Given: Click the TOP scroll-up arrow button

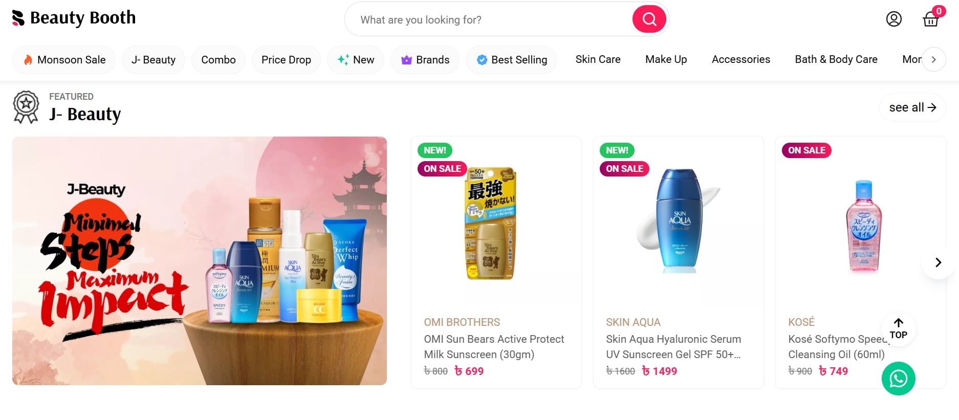Looking at the screenshot, I should pos(898,329).
